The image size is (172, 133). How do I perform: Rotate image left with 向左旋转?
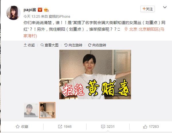pos(73,45)
